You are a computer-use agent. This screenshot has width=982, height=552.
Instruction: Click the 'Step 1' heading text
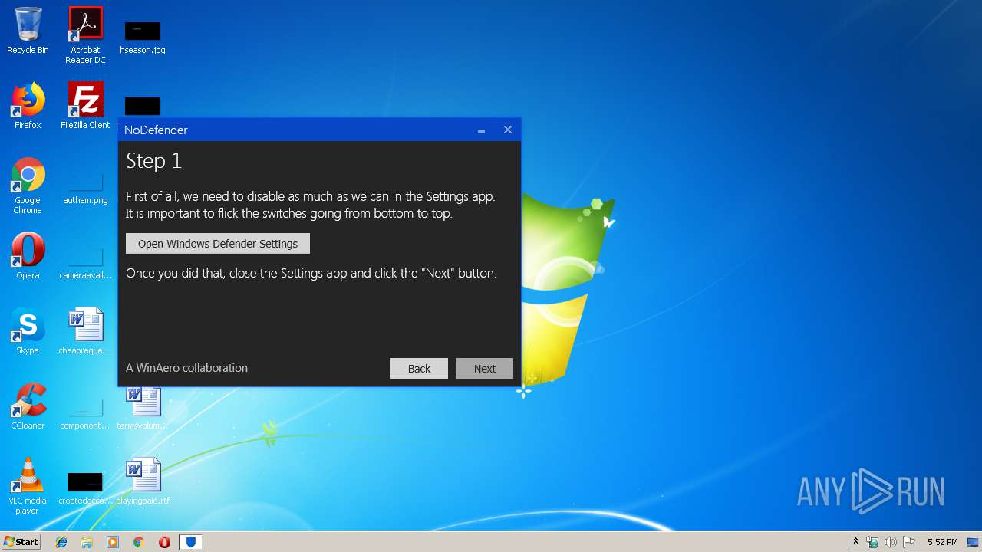[x=154, y=161]
